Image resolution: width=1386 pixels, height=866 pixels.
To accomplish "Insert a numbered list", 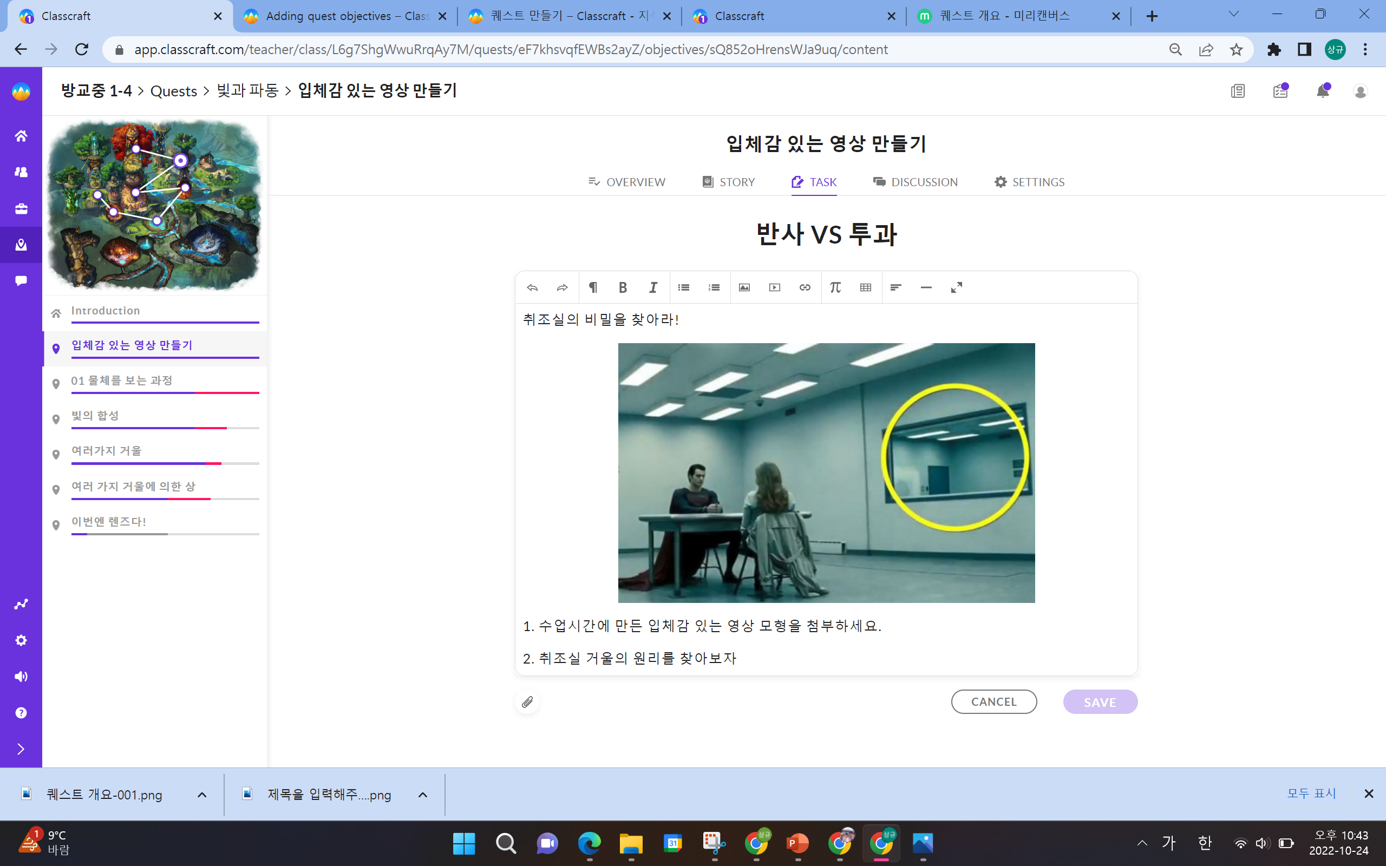I will click(x=714, y=287).
